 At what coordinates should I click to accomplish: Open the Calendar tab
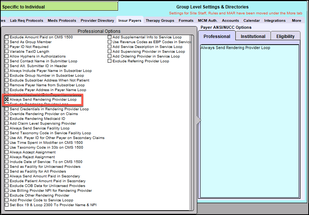point(252,21)
